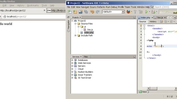The width and height of the screenshot is (177, 99).
Task: Collapse the header code fold on line 2
Action: click(144, 29)
